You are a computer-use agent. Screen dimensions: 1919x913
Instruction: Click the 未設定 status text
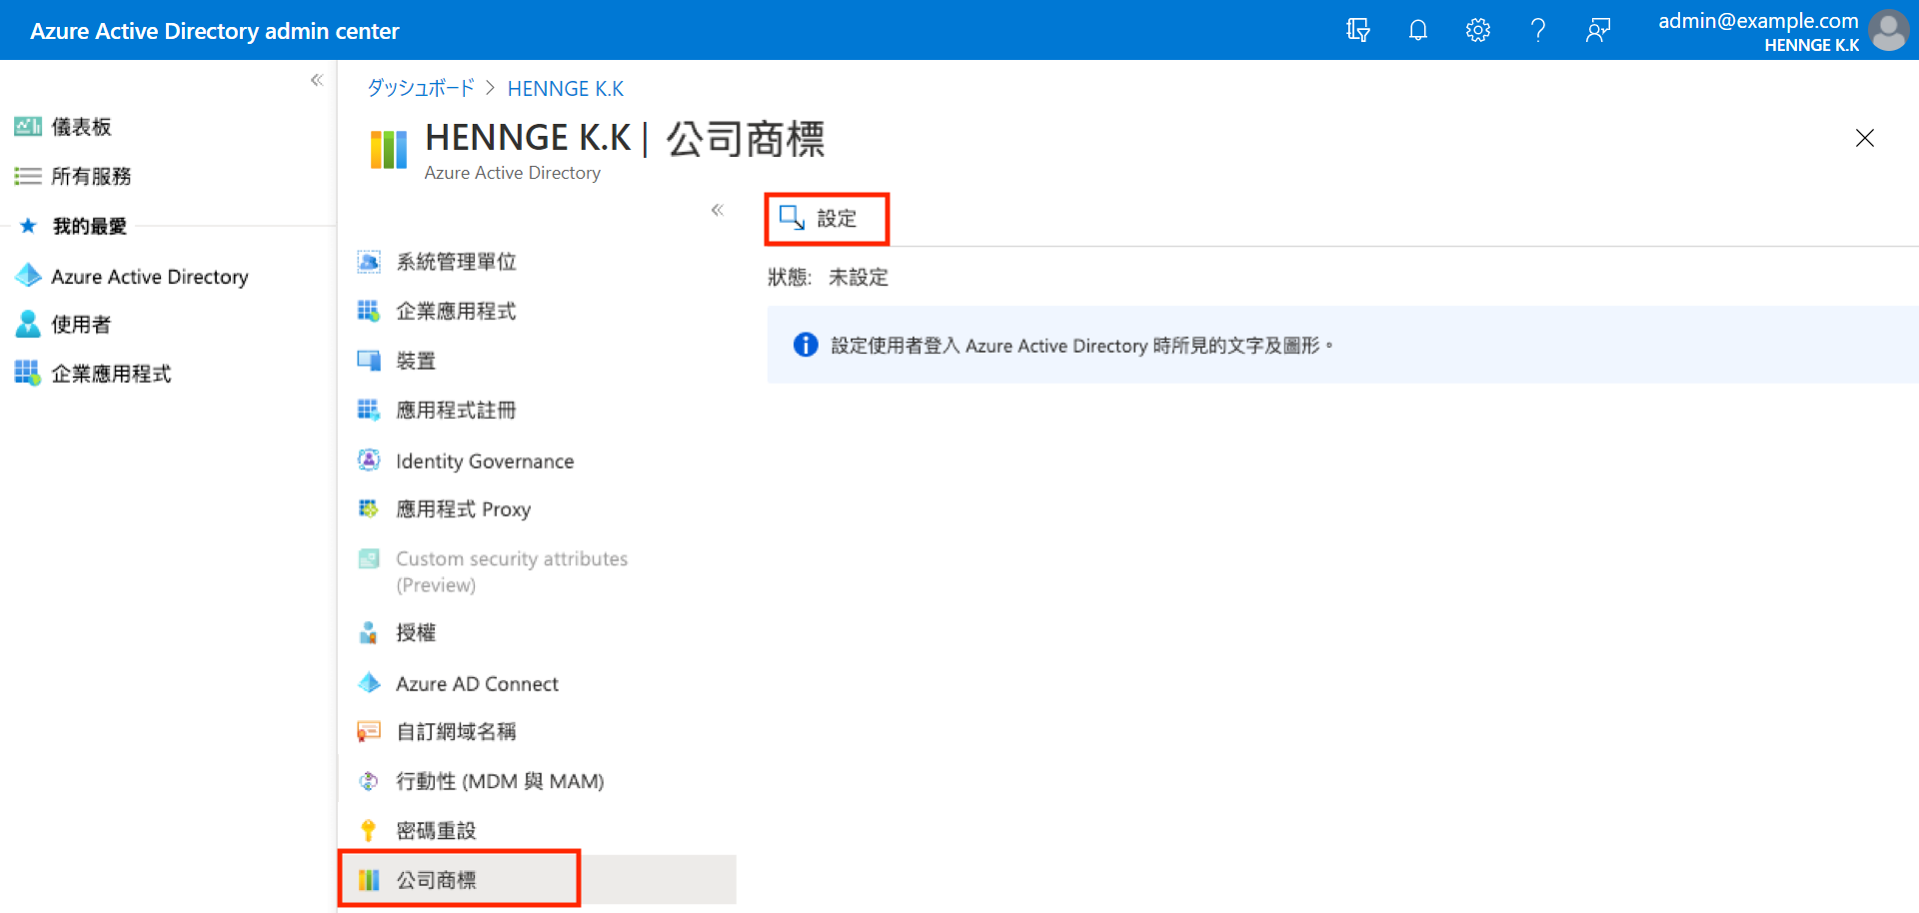tap(859, 277)
